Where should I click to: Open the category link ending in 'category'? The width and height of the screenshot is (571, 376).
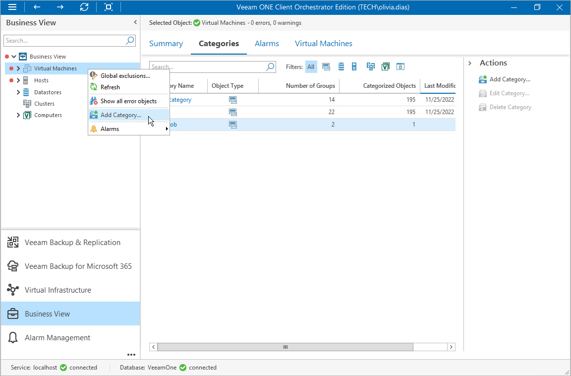(180, 100)
